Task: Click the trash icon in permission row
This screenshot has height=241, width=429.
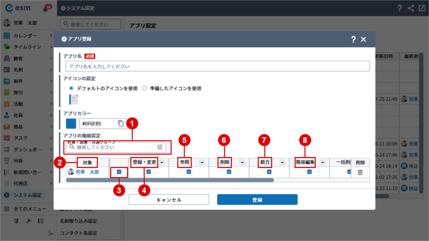Action: tap(360, 172)
